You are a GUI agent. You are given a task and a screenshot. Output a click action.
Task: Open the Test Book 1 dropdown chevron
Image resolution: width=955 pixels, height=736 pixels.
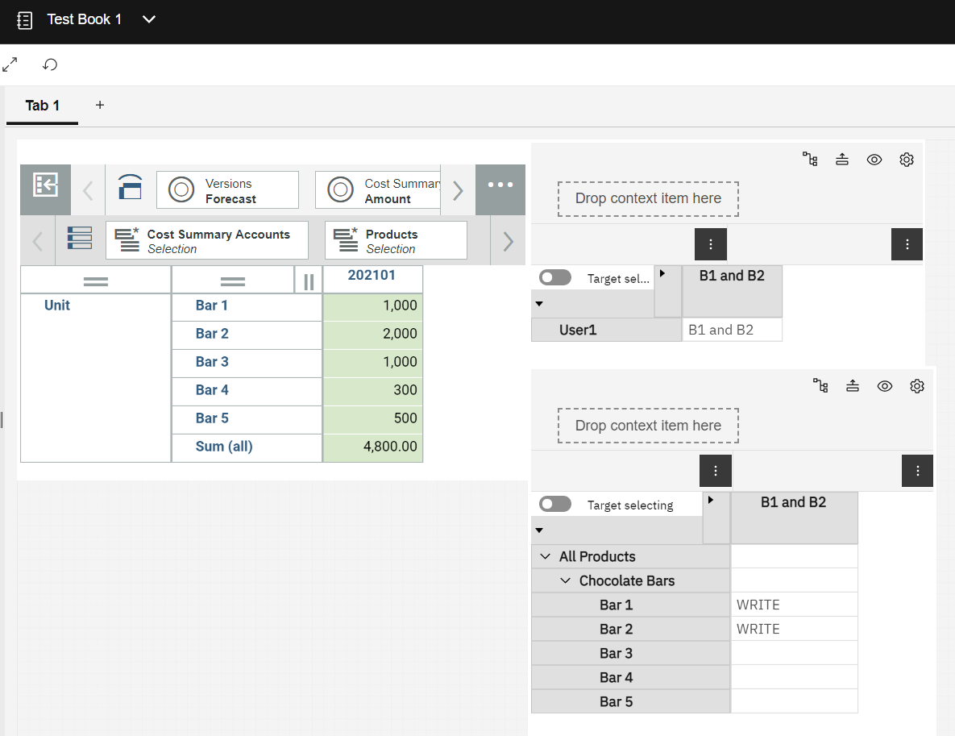click(149, 19)
